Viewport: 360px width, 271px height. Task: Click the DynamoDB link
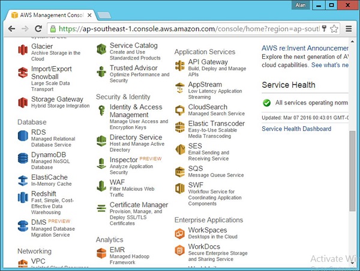pyautogui.click(x=49, y=154)
